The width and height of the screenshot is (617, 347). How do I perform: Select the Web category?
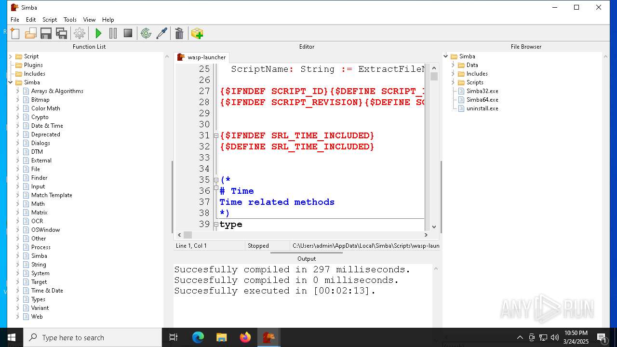[37, 317]
